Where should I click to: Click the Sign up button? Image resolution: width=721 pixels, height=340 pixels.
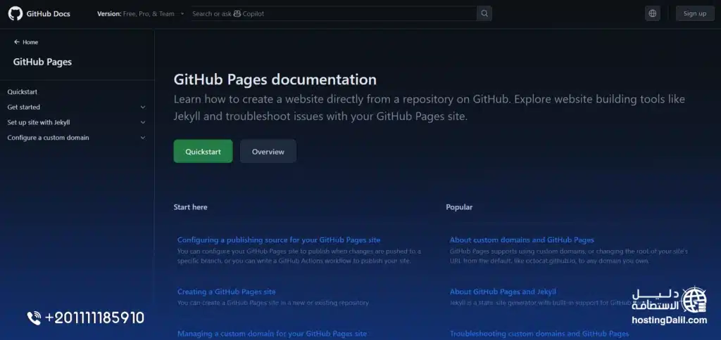[x=695, y=13]
